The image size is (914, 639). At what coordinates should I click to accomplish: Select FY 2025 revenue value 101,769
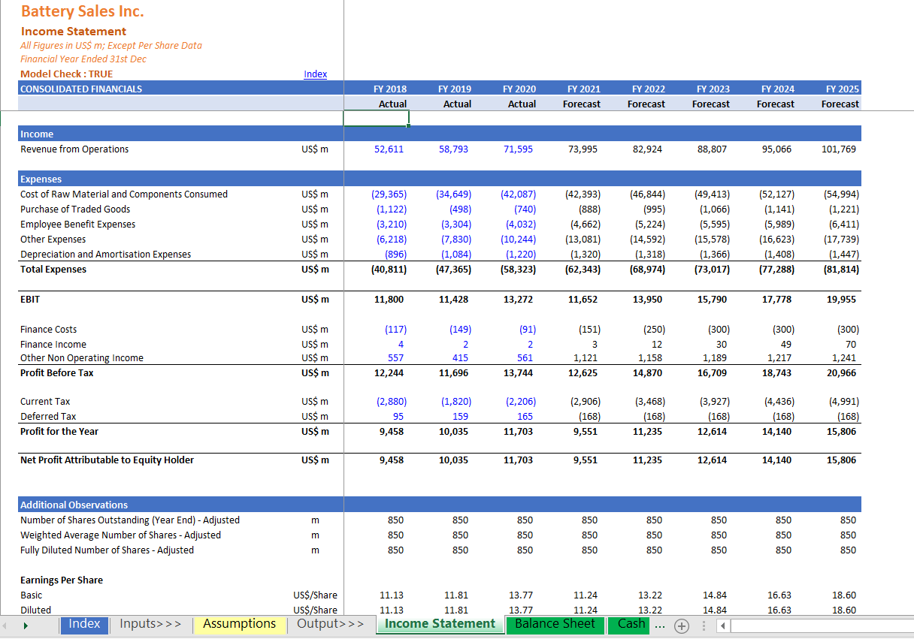click(839, 149)
